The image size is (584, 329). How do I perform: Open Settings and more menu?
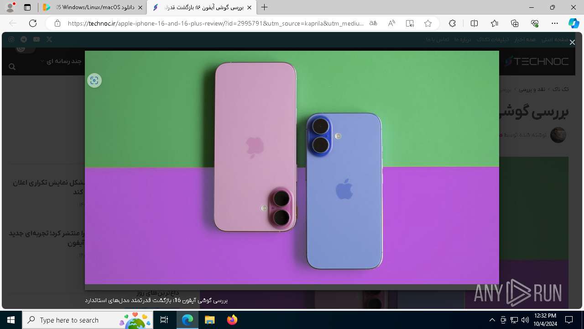[555, 23]
